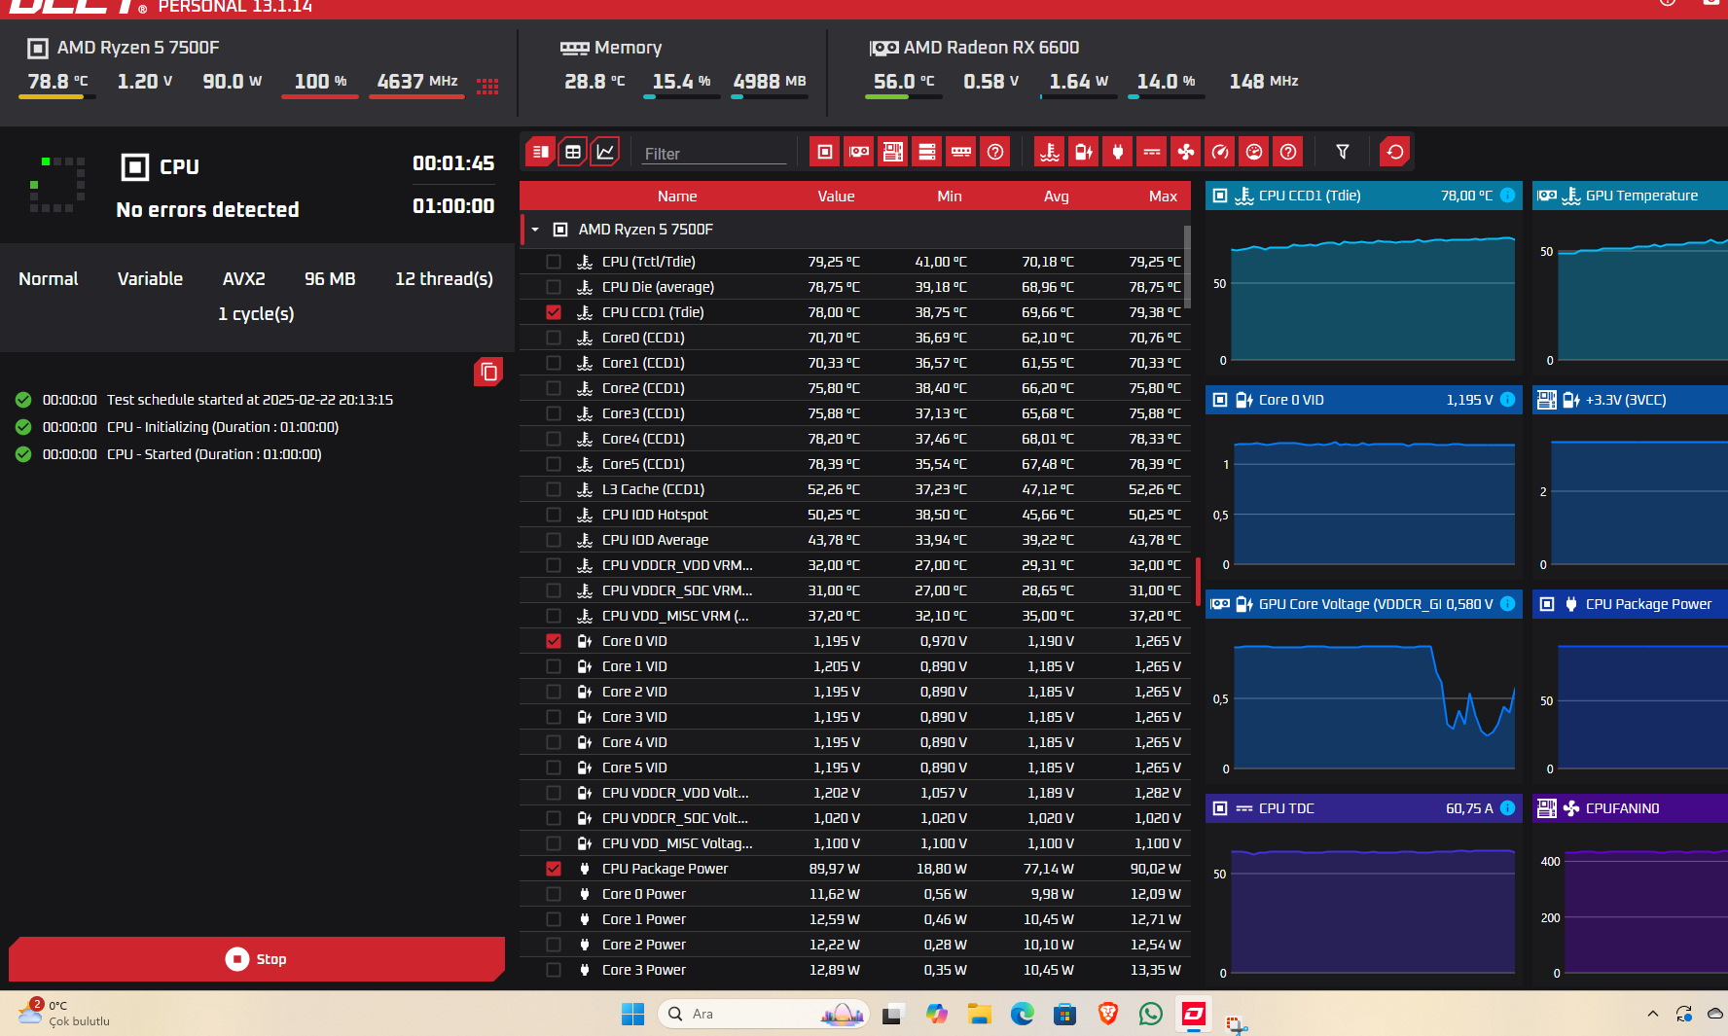Sort table by Min column
1728x1036 pixels.
(x=950, y=196)
